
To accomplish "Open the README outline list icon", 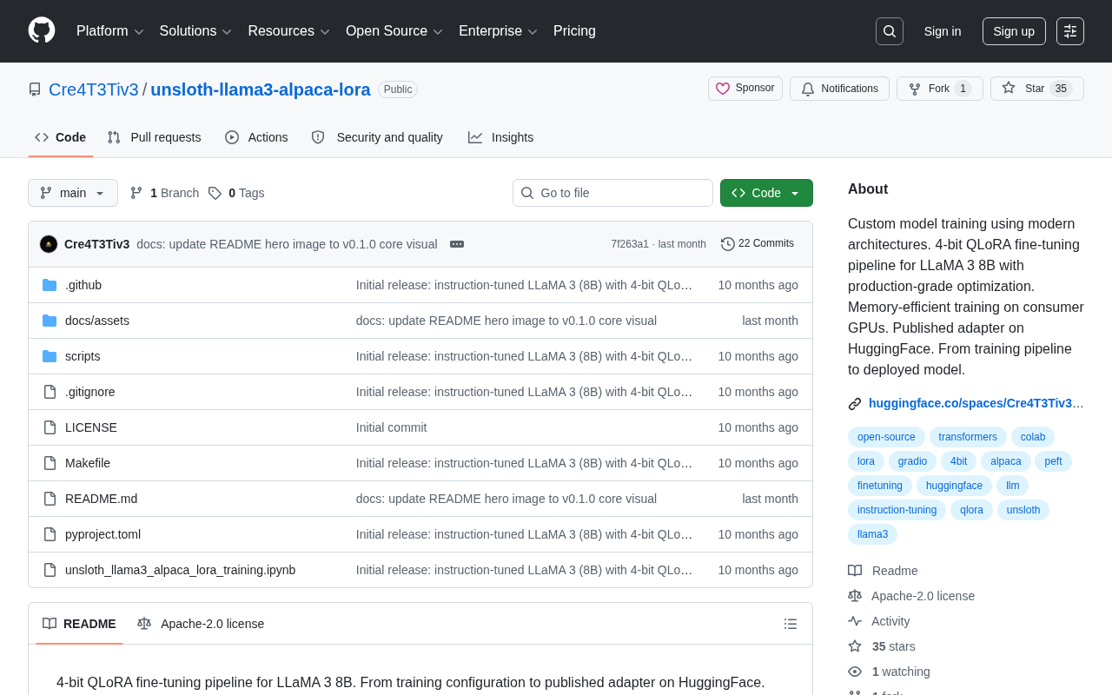I will (x=791, y=624).
